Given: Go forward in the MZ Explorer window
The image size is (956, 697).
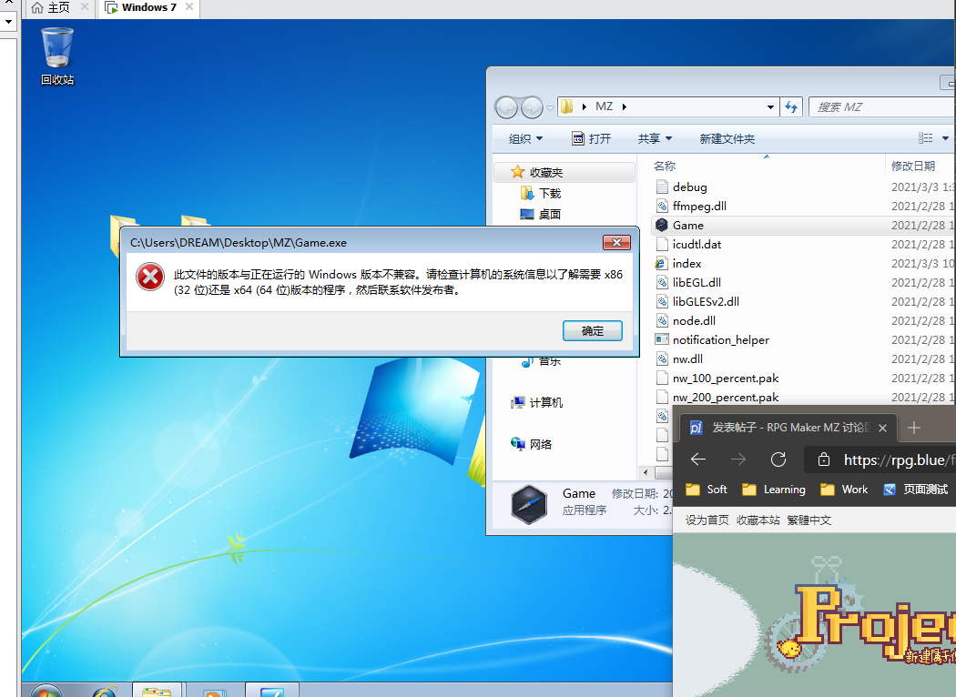Looking at the screenshot, I should [532, 108].
